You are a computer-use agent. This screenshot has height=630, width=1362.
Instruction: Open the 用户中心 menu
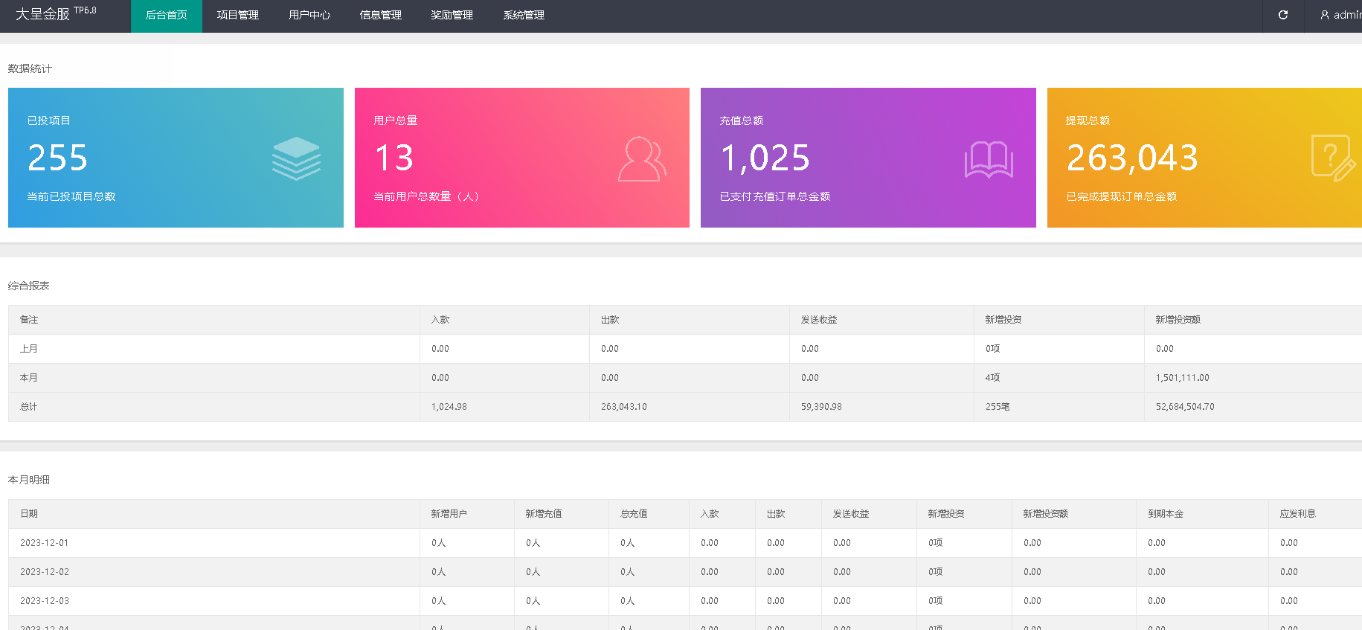coord(309,16)
